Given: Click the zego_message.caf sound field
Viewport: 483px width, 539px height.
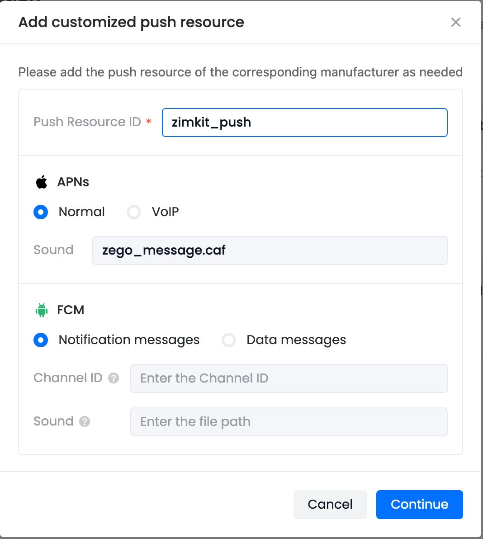Looking at the screenshot, I should tap(270, 251).
